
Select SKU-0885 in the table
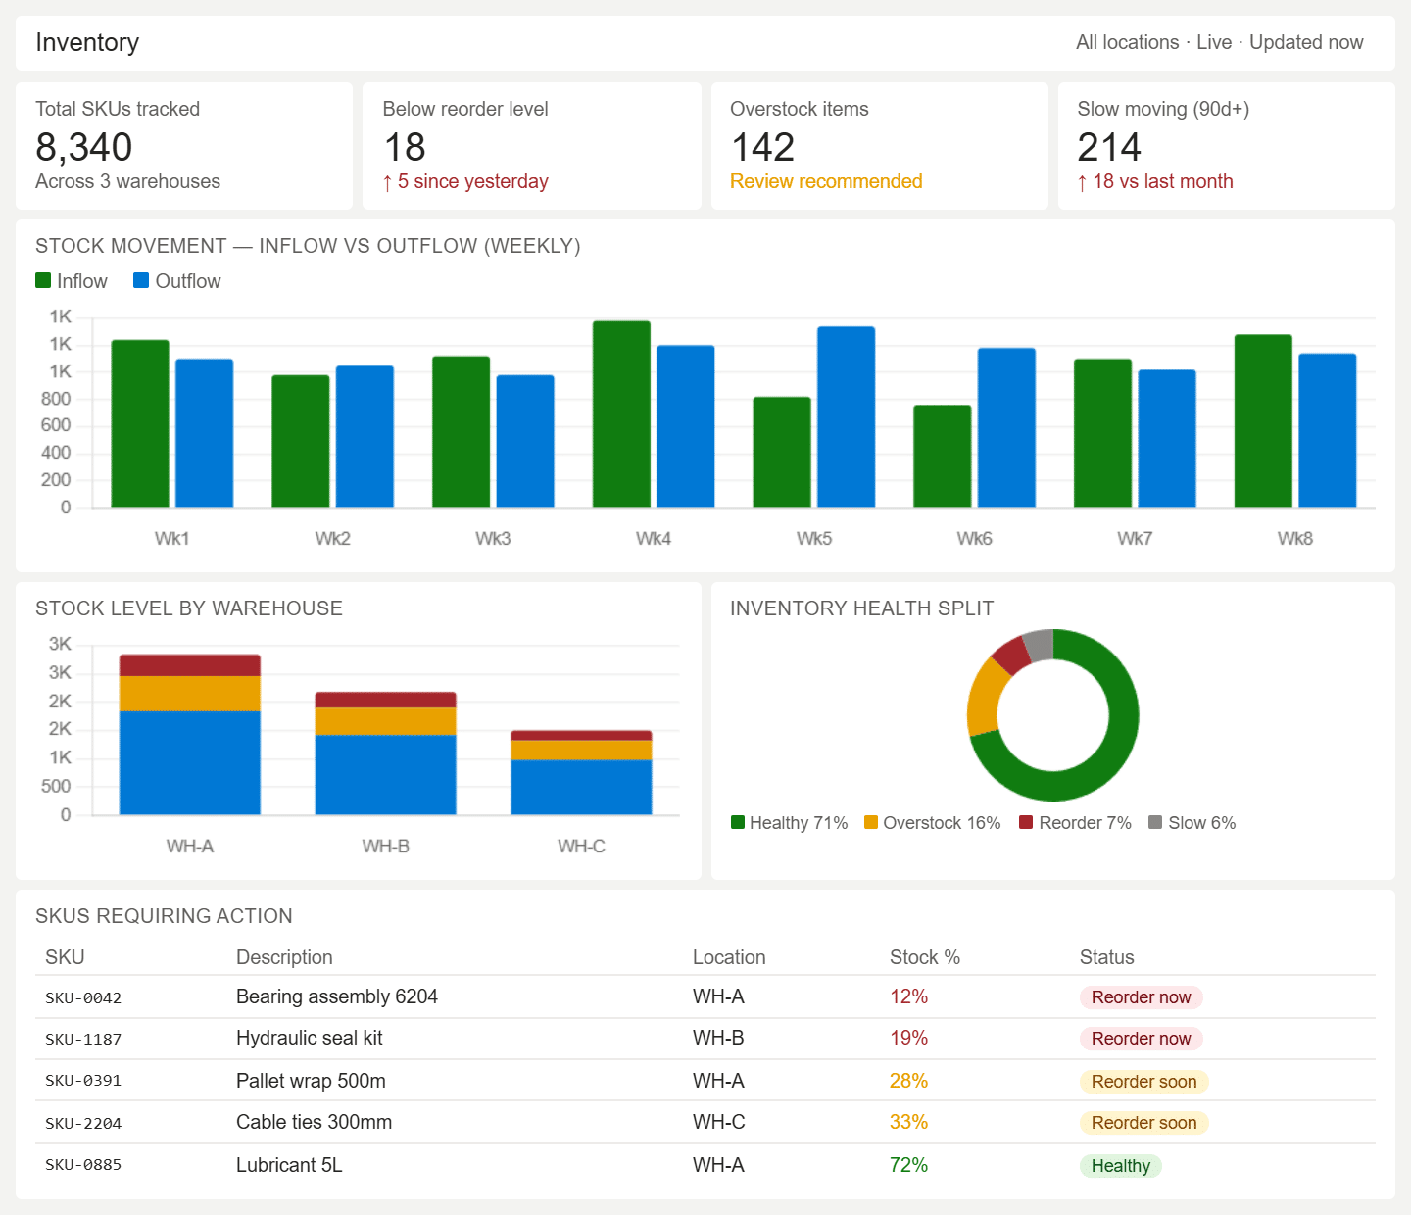click(x=83, y=1165)
